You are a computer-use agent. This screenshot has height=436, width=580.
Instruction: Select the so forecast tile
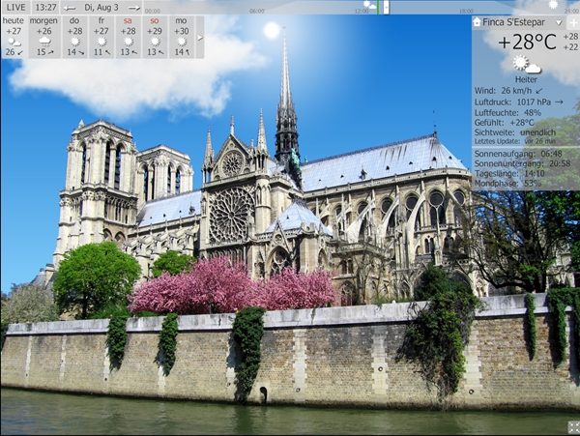click(x=155, y=37)
